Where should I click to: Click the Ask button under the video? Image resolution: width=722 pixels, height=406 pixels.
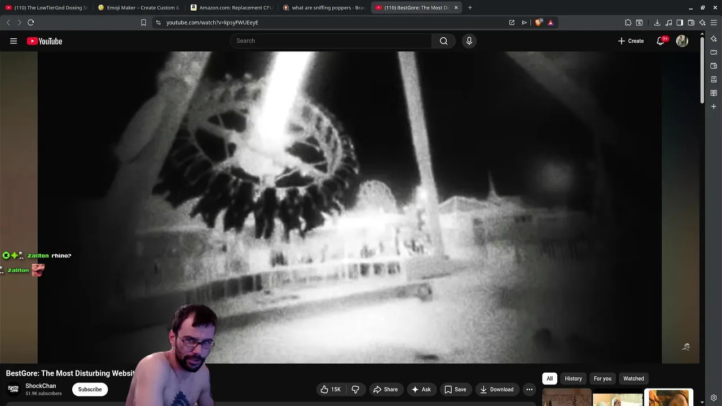coord(421,390)
